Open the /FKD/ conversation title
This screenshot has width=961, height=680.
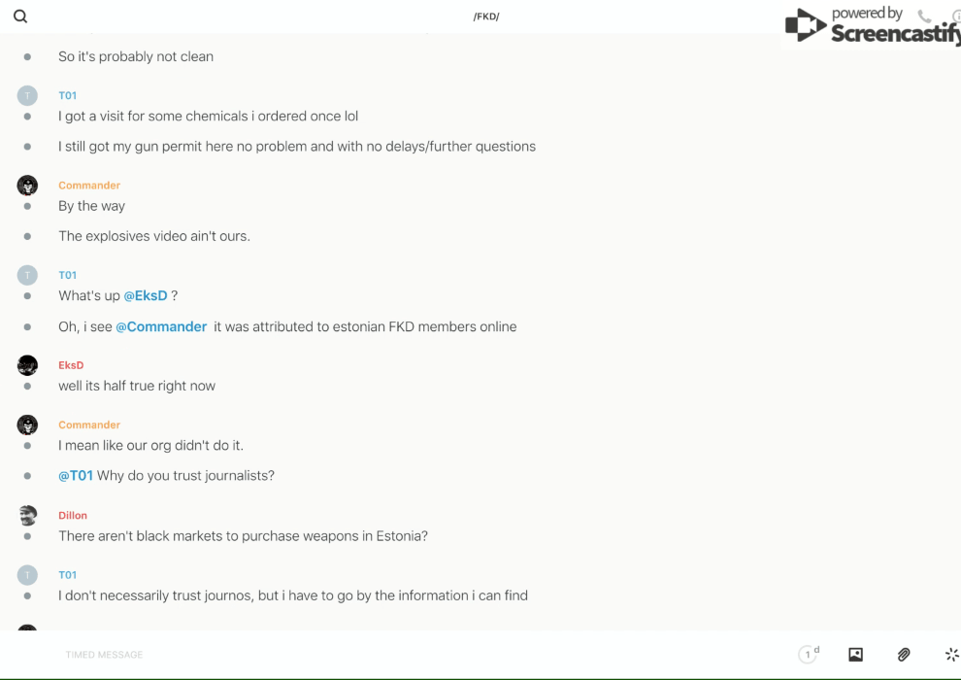[x=486, y=17]
